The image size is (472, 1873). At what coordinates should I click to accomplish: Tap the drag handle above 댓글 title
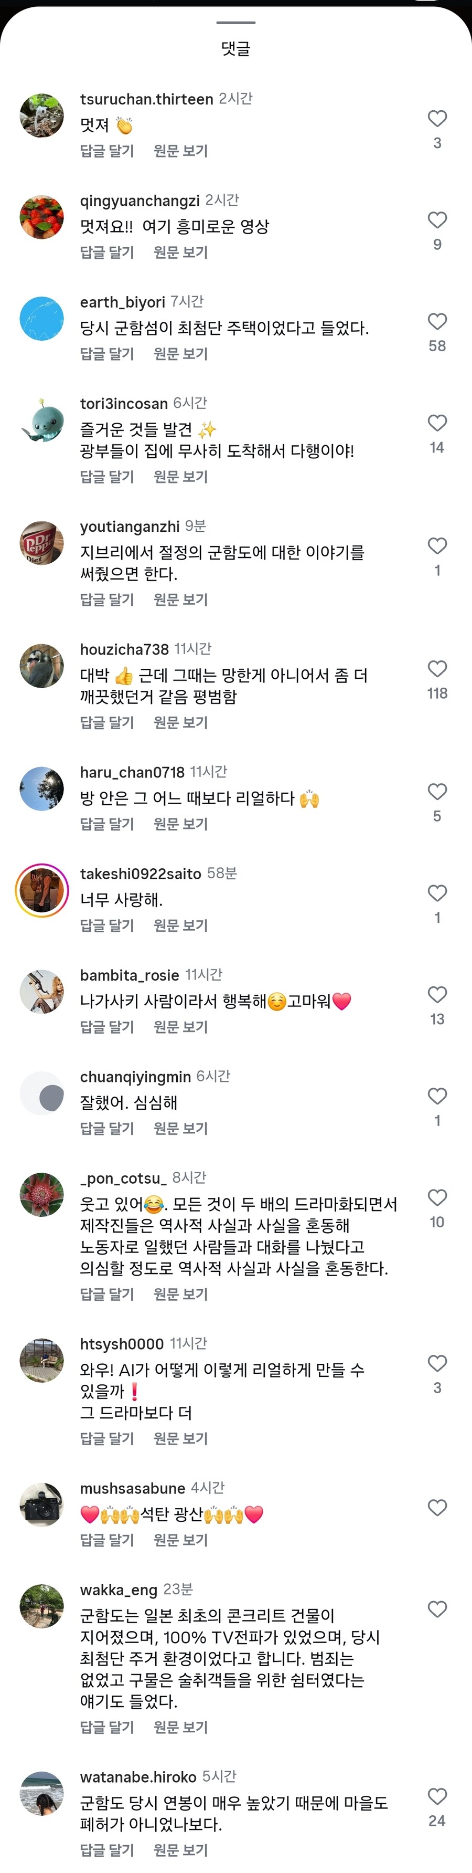click(236, 23)
